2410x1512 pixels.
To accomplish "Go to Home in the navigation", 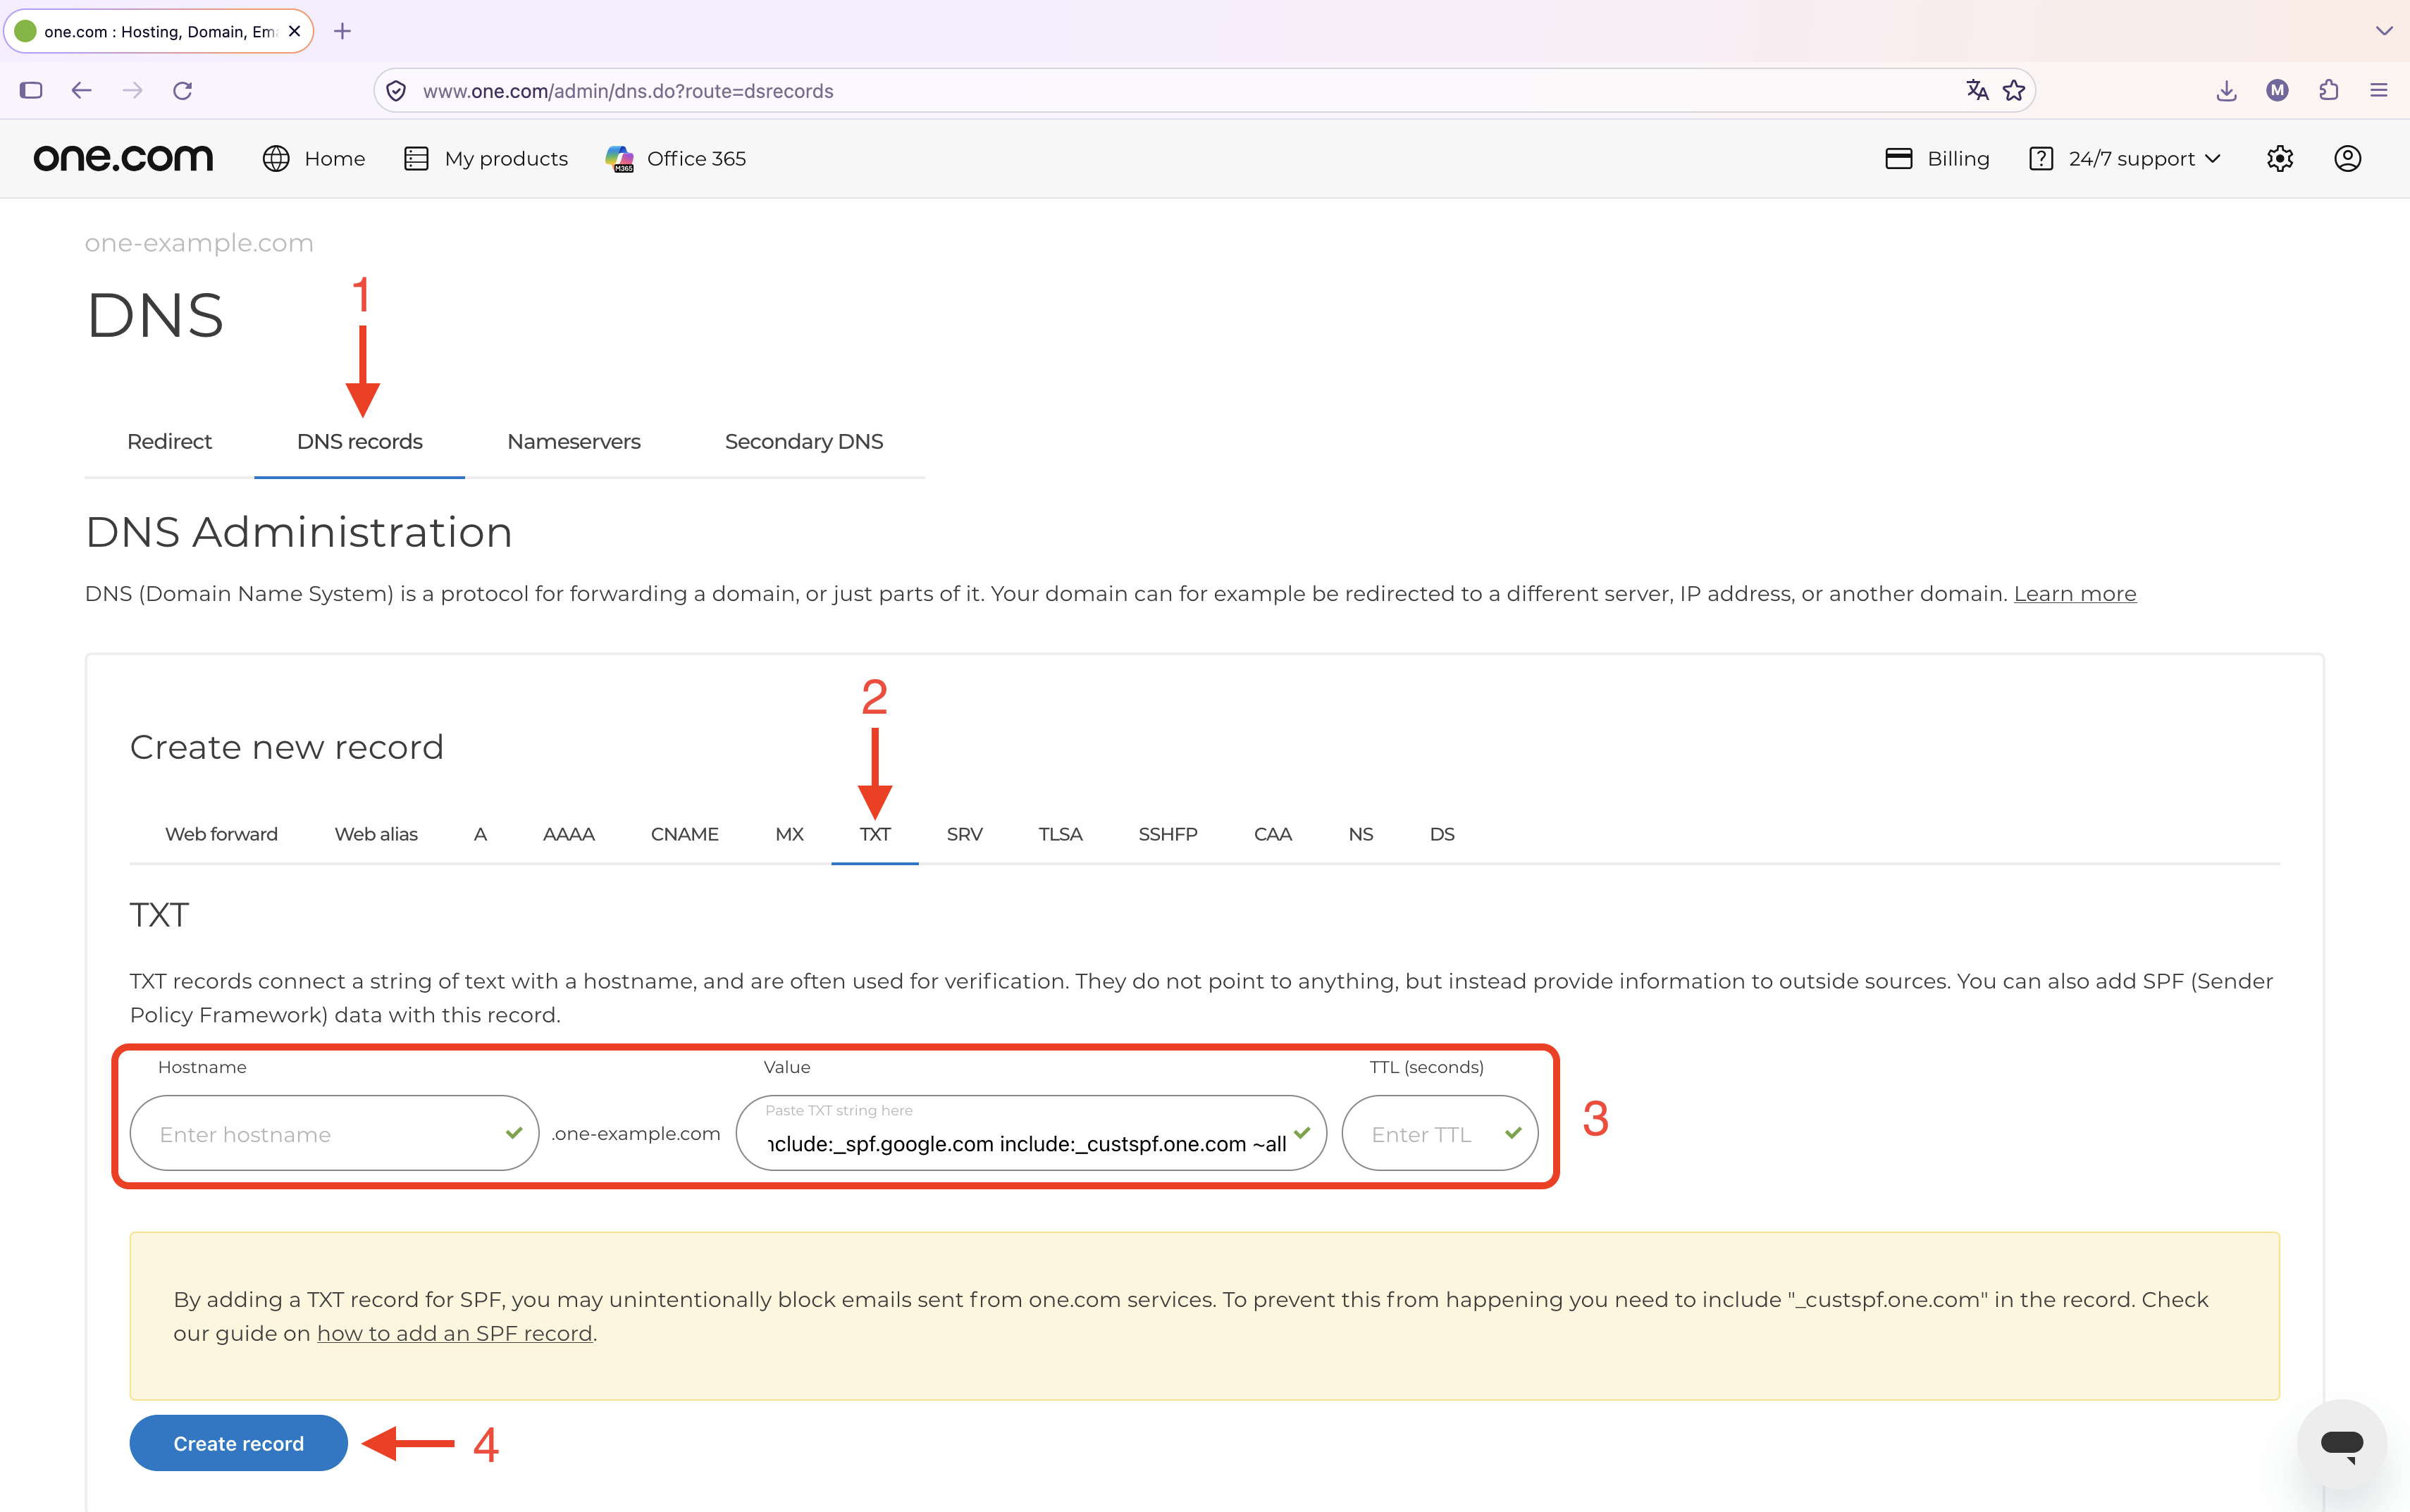I will 314,159.
